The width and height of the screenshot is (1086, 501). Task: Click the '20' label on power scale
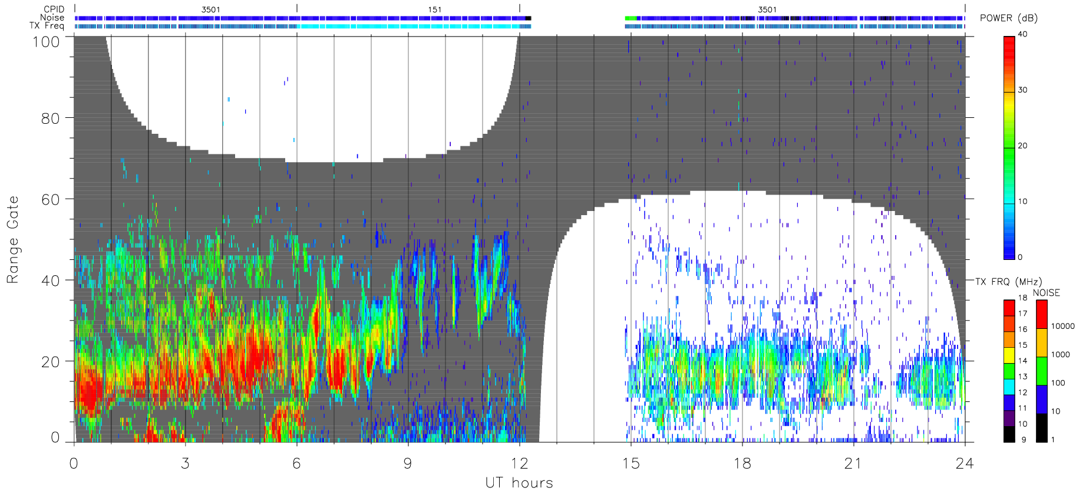1022,146
